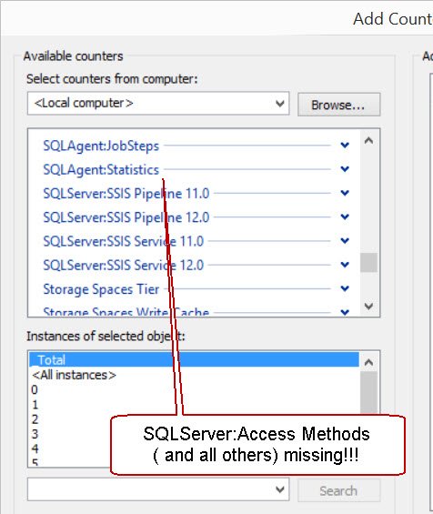Select instance 4 in the list
The height and width of the screenshot is (514, 433).
click(x=35, y=448)
